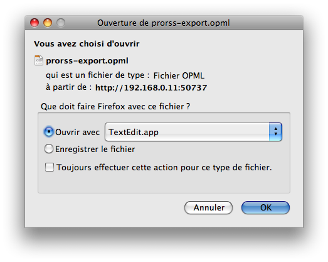328x262 pixels.
Task: Click the Vous avez choisi d'ouvrir heading
Action: coord(87,44)
